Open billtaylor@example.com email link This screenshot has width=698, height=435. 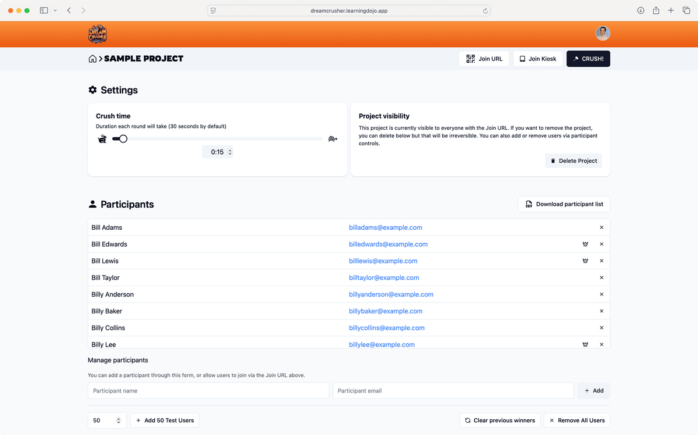point(384,278)
